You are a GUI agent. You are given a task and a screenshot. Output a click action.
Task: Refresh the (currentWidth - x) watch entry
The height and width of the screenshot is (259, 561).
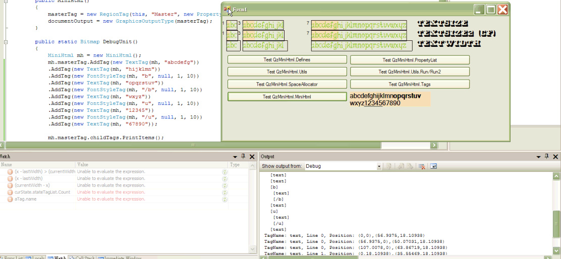point(225,185)
